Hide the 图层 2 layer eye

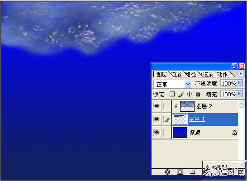pyautogui.click(x=157, y=106)
